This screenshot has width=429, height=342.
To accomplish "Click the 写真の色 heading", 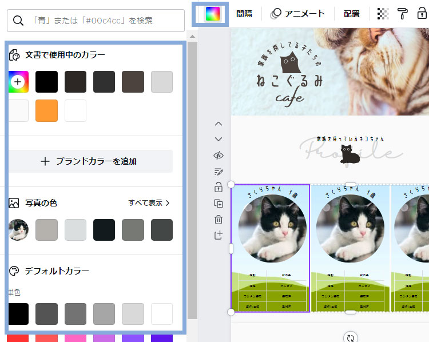I will click(41, 203).
